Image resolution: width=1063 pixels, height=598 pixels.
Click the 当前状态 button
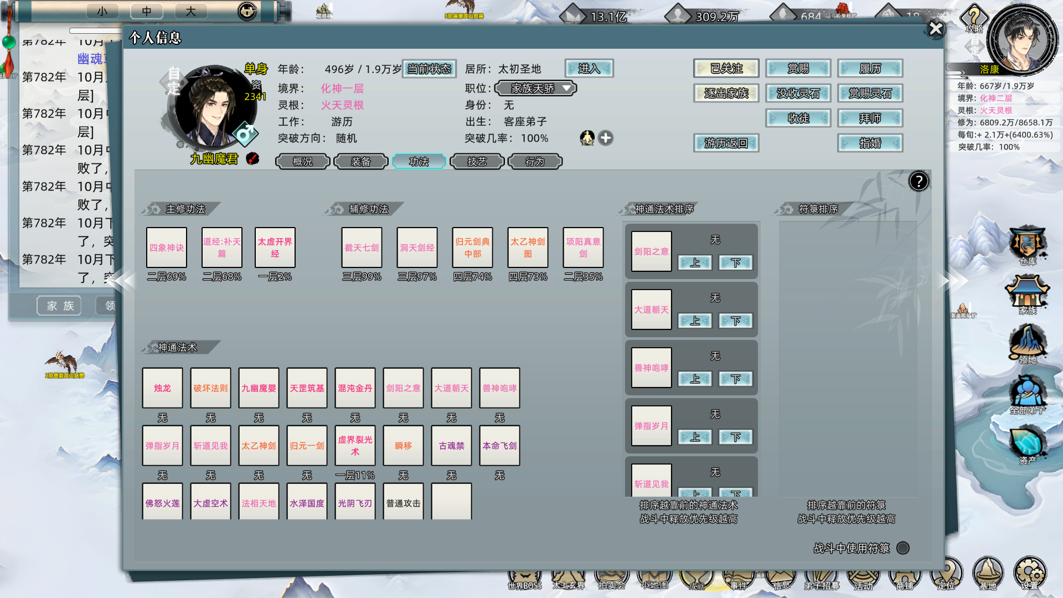[429, 69]
